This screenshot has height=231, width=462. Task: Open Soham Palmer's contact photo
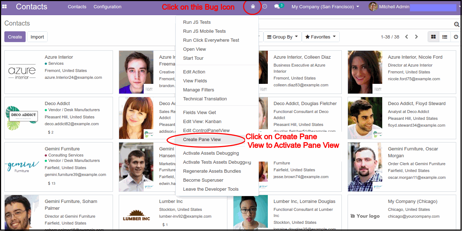(22, 212)
